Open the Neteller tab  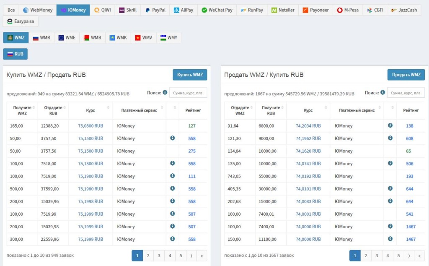point(283,10)
